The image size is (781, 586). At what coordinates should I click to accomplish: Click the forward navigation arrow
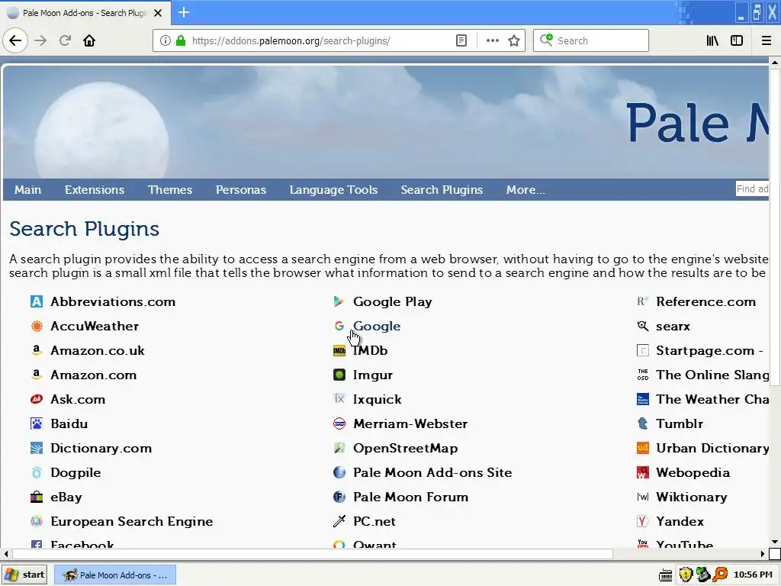pos(40,40)
